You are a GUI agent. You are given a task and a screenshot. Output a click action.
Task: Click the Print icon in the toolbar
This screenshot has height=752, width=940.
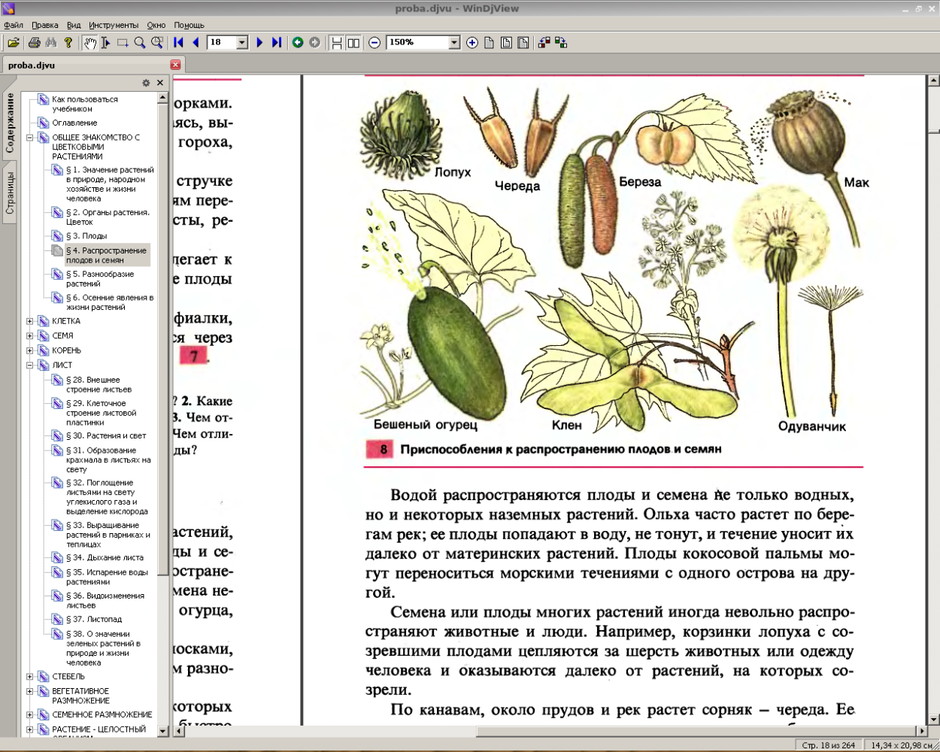click(34, 43)
